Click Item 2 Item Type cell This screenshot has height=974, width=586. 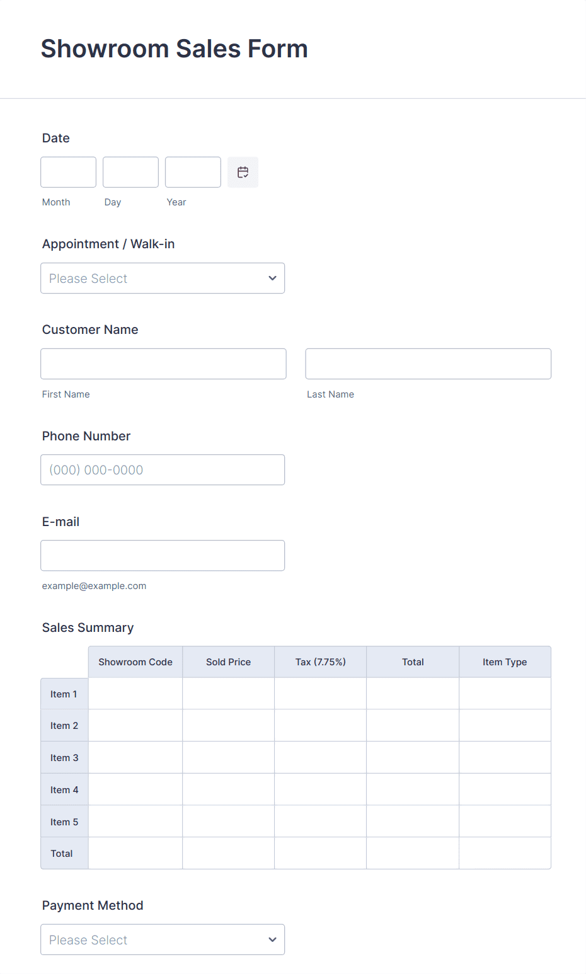505,726
